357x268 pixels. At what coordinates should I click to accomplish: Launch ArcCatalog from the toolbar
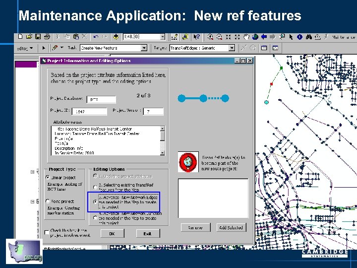185,37
